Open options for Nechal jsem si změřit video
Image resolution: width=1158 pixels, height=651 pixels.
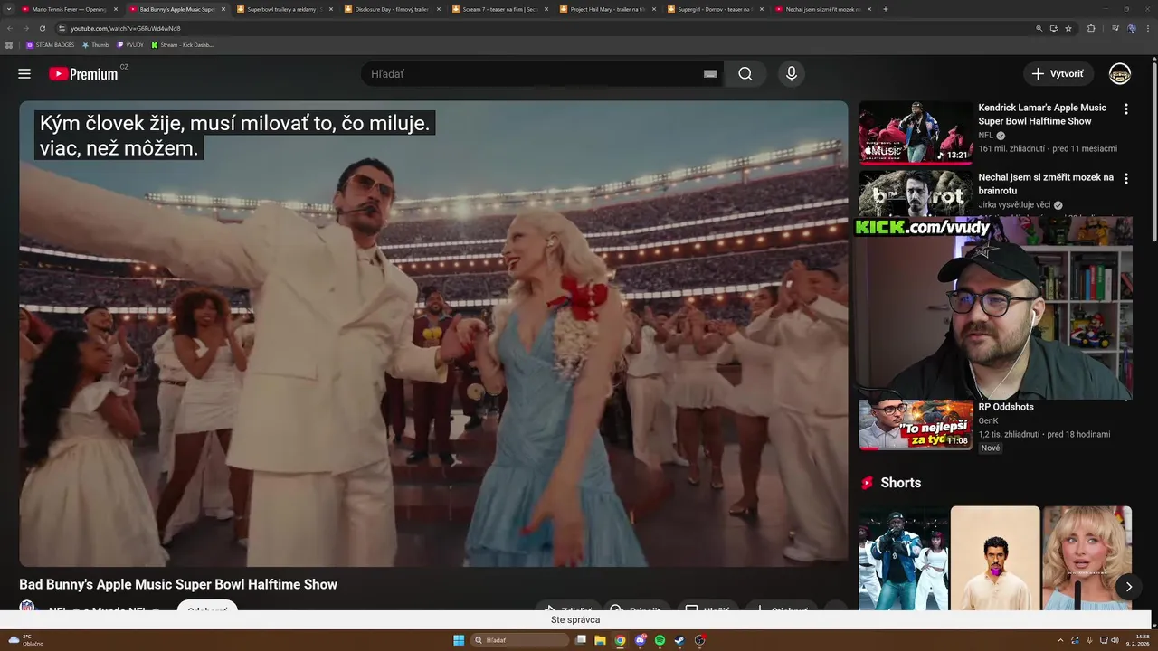(x=1126, y=179)
